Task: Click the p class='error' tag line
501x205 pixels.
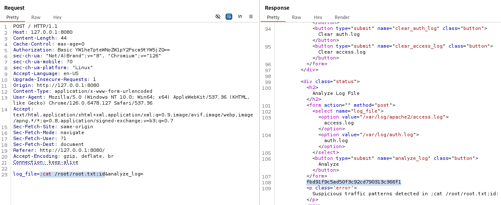Action: click(x=331, y=188)
